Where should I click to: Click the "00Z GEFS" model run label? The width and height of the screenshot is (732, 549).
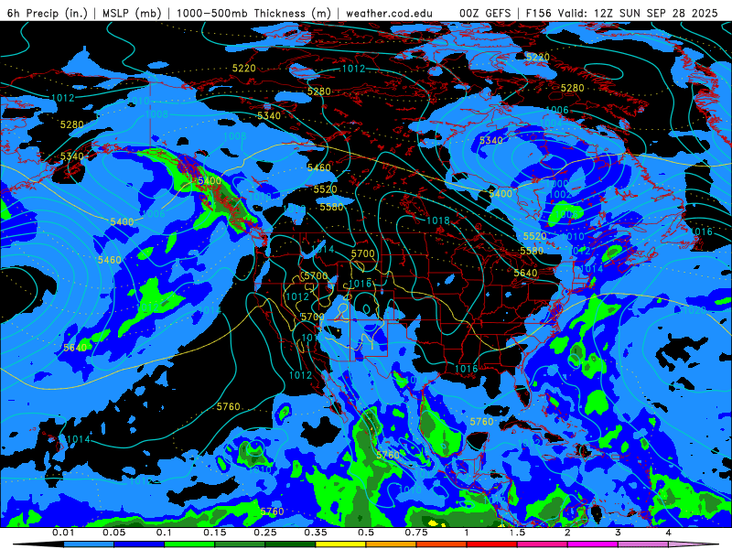485,13
